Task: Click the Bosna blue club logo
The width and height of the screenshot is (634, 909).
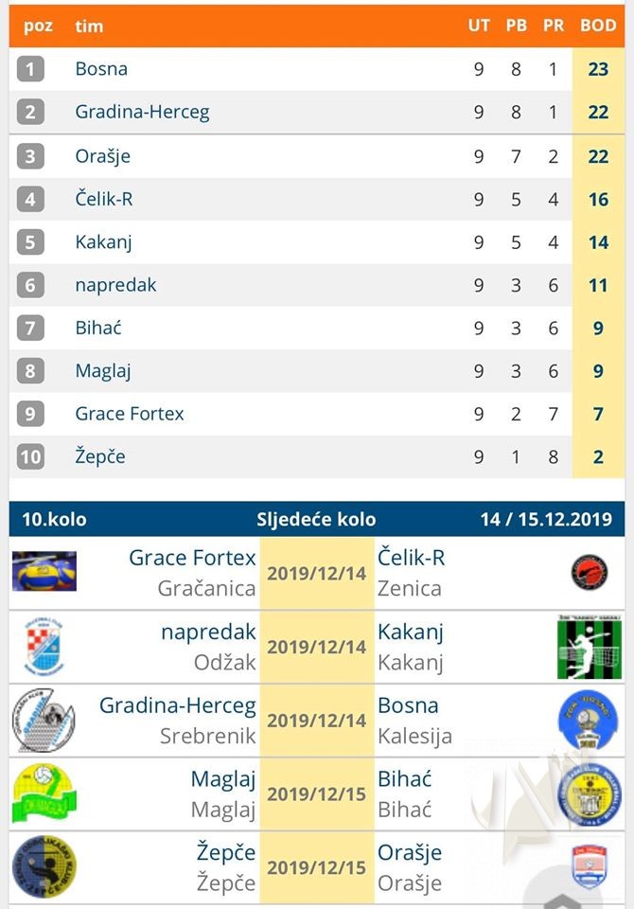Action: click(589, 720)
